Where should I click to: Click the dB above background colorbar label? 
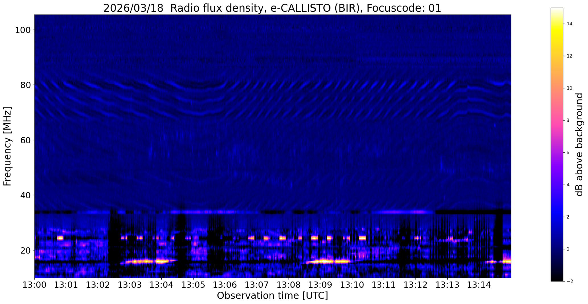[x=579, y=144]
